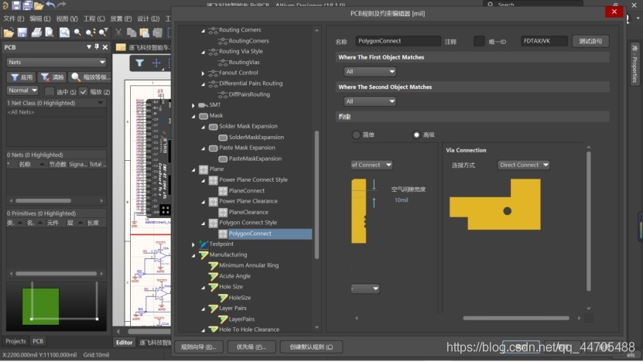
Task: Click the Save icon in the title bar
Action: [16, 5]
